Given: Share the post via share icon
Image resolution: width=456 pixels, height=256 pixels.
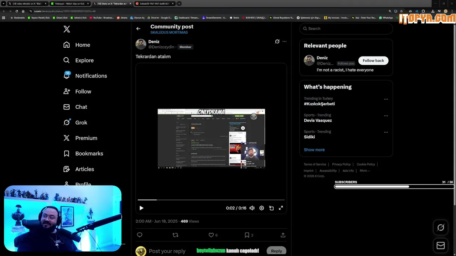Looking at the screenshot, I should 283,235.
